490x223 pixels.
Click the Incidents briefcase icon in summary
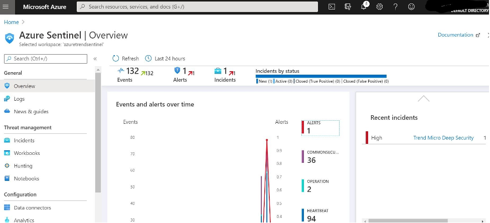point(218,71)
